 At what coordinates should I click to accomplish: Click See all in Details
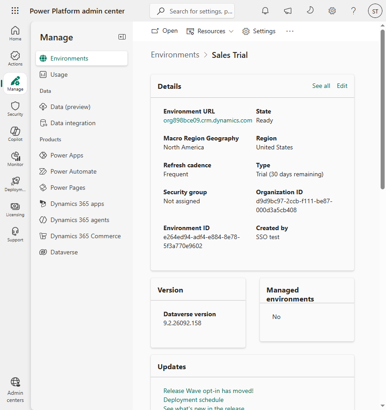tap(321, 86)
